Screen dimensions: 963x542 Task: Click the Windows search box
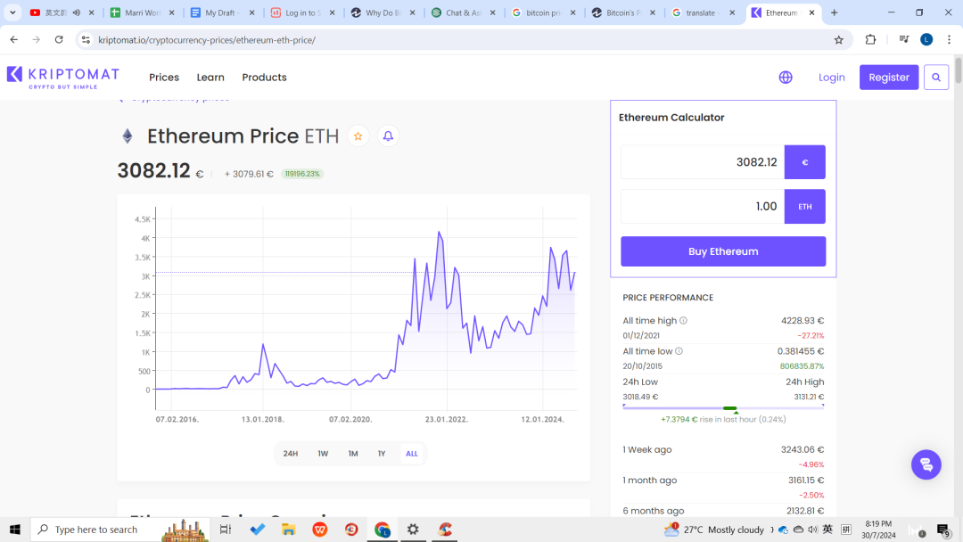tap(120, 530)
